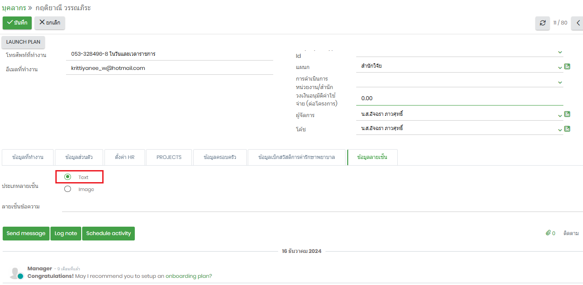Click the refresh icon beside record counter
The image size is (583, 285).
coord(542,23)
